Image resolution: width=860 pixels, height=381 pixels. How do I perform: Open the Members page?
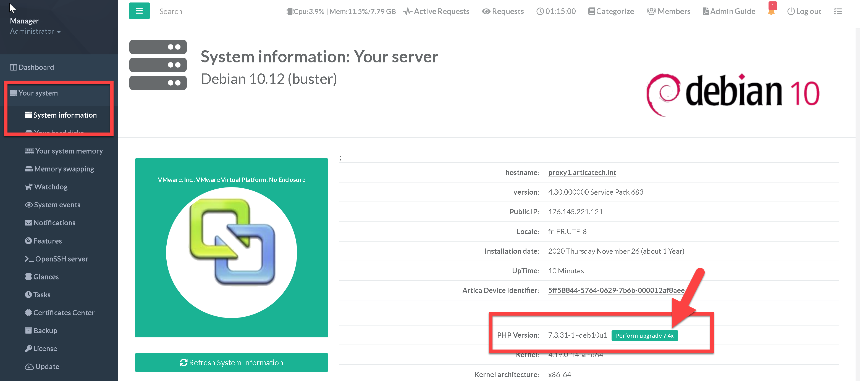click(668, 11)
